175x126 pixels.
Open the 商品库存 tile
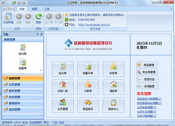point(88,105)
